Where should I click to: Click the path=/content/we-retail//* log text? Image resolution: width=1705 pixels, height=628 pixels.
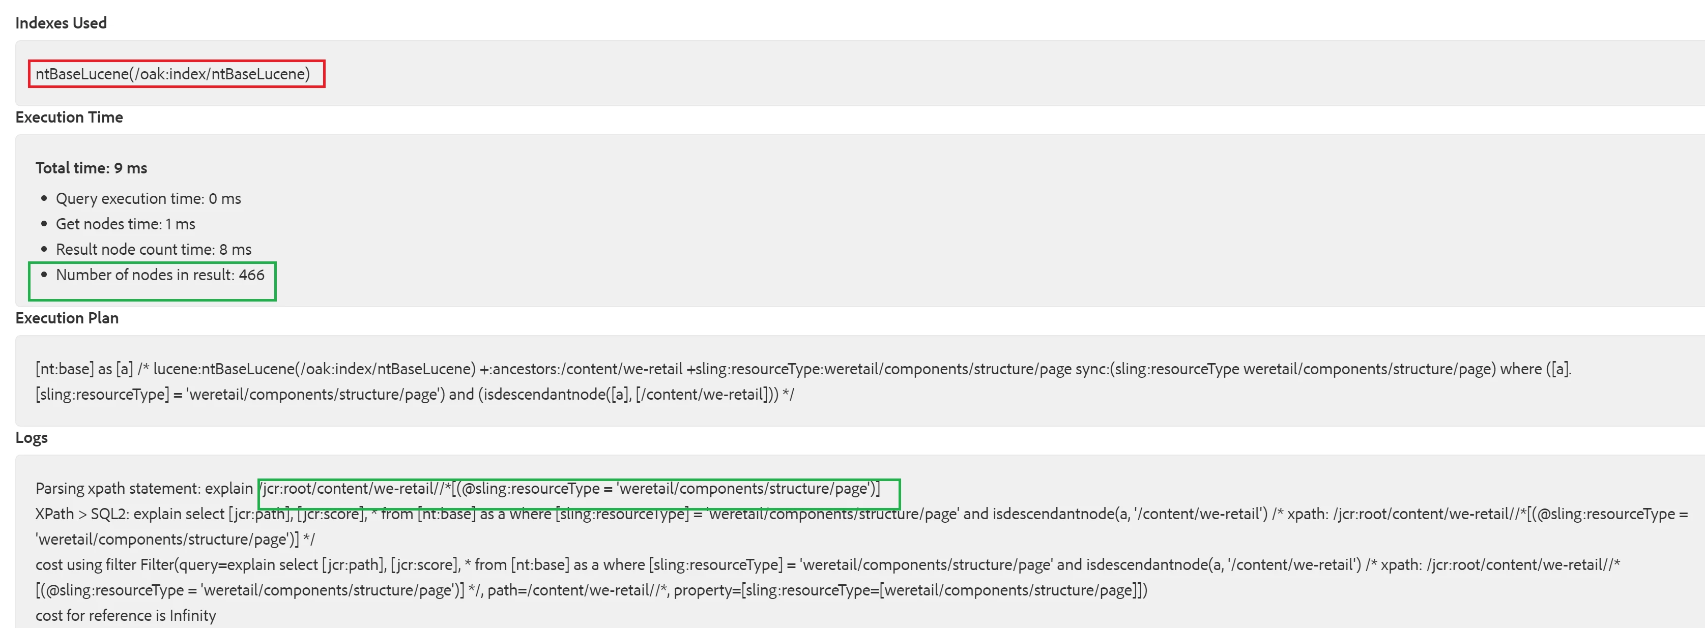pos(578,590)
